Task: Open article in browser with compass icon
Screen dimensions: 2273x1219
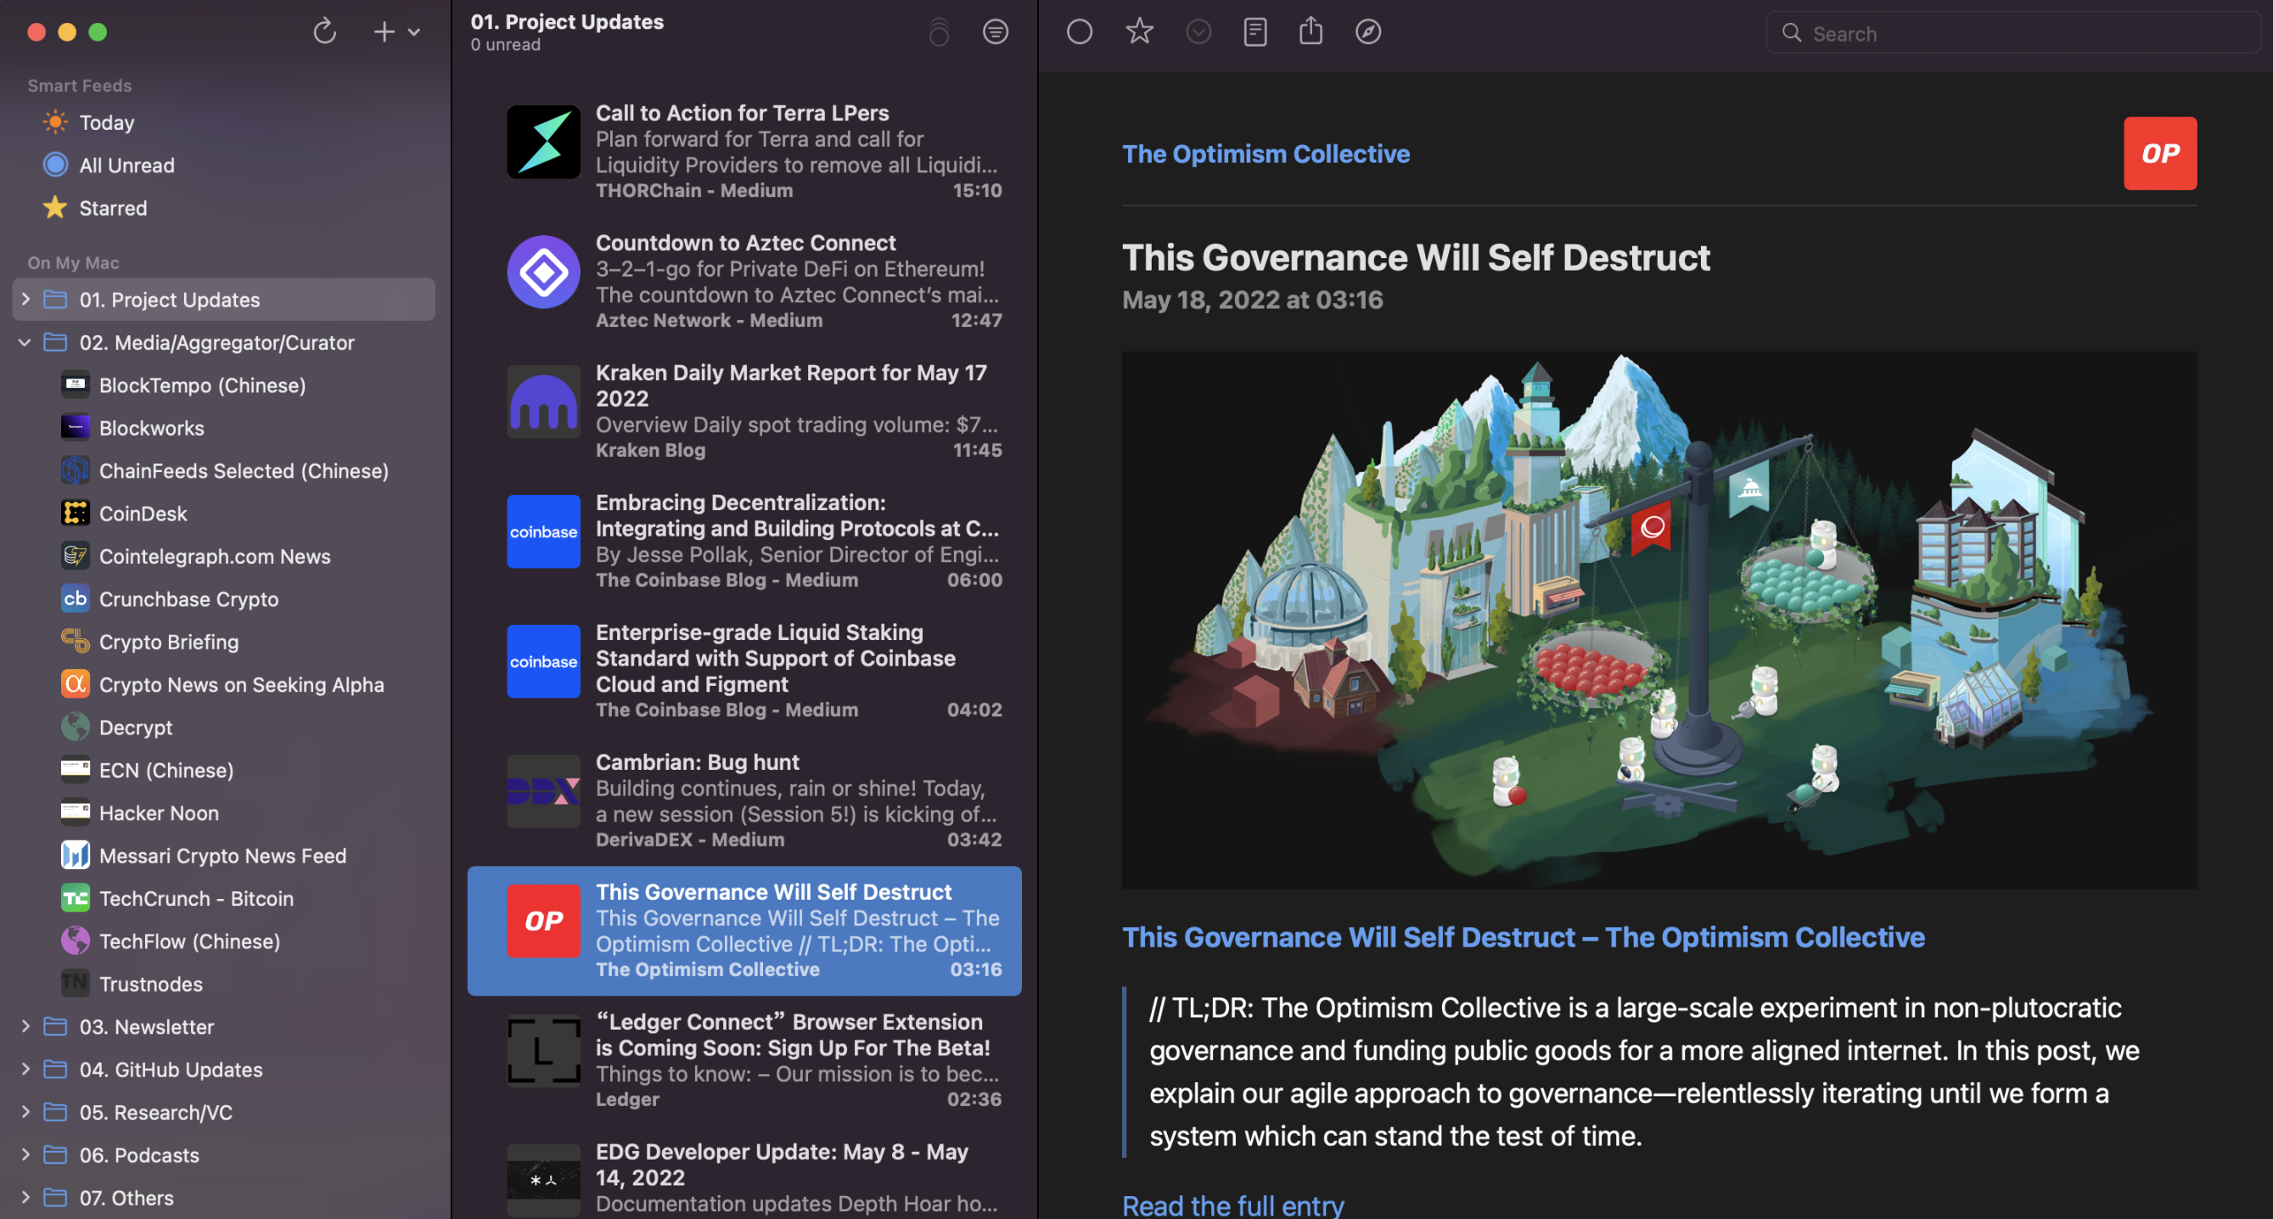Action: click(1367, 31)
